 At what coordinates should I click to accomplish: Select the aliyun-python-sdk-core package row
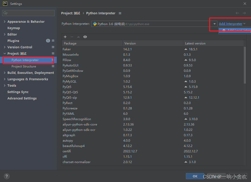153,124
